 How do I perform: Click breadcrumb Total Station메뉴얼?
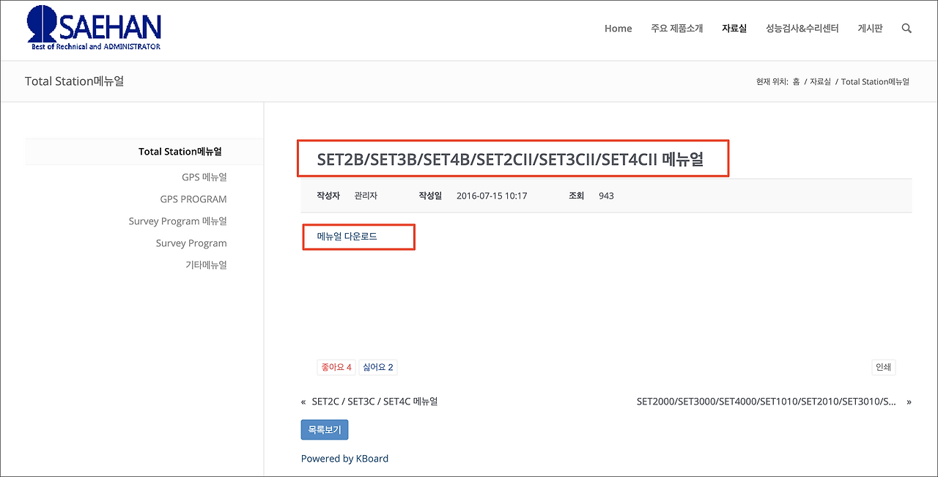tap(875, 81)
